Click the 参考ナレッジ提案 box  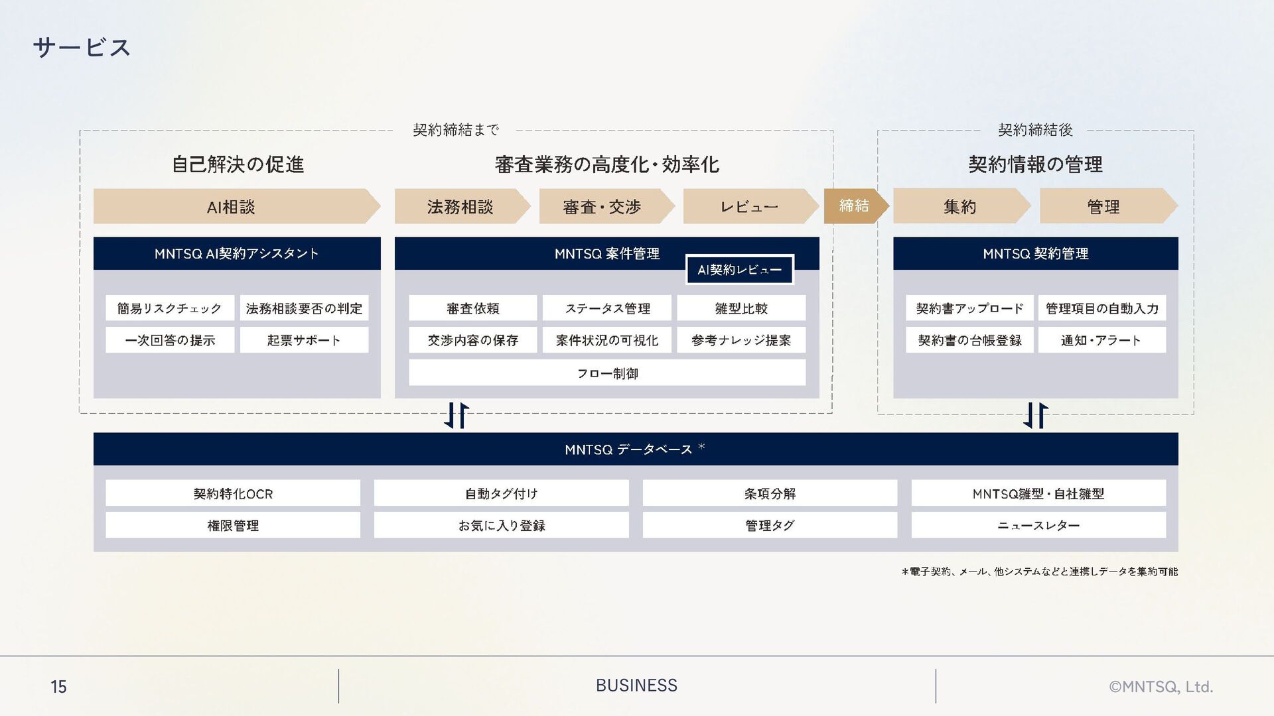tap(741, 340)
